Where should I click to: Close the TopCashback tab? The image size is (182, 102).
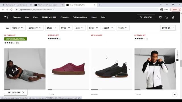[31, 5]
